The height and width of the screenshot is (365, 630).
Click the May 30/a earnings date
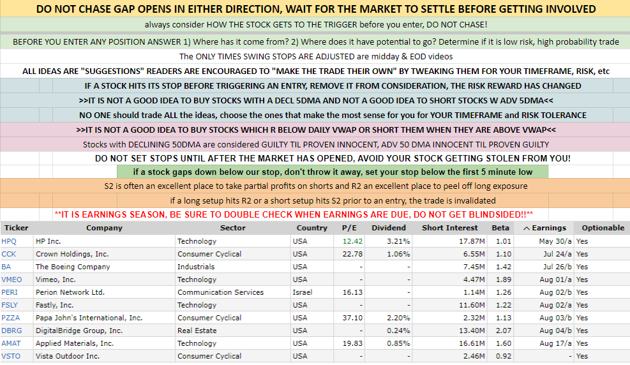555,241
